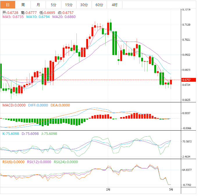The width and height of the screenshot is (198, 196).
Task: Click the 3月 date axis marker
Action: pyautogui.click(x=171, y=190)
